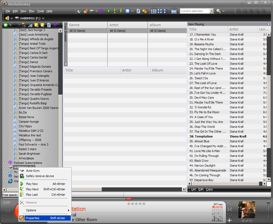Click Now Playing scrollbar down arrow
Viewport: 273px width, 224px height.
pos(269,180)
